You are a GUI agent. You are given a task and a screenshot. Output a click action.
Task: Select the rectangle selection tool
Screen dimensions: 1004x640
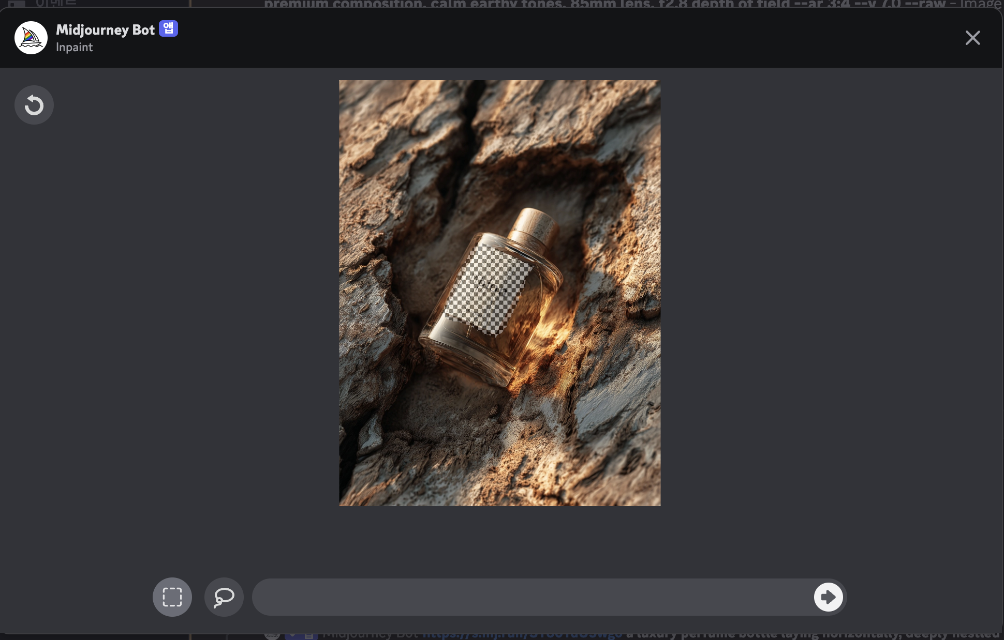click(172, 597)
